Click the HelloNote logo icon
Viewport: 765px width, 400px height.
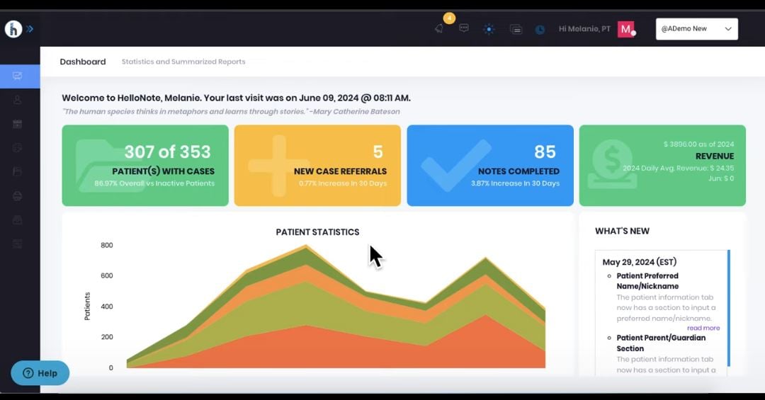pos(13,29)
